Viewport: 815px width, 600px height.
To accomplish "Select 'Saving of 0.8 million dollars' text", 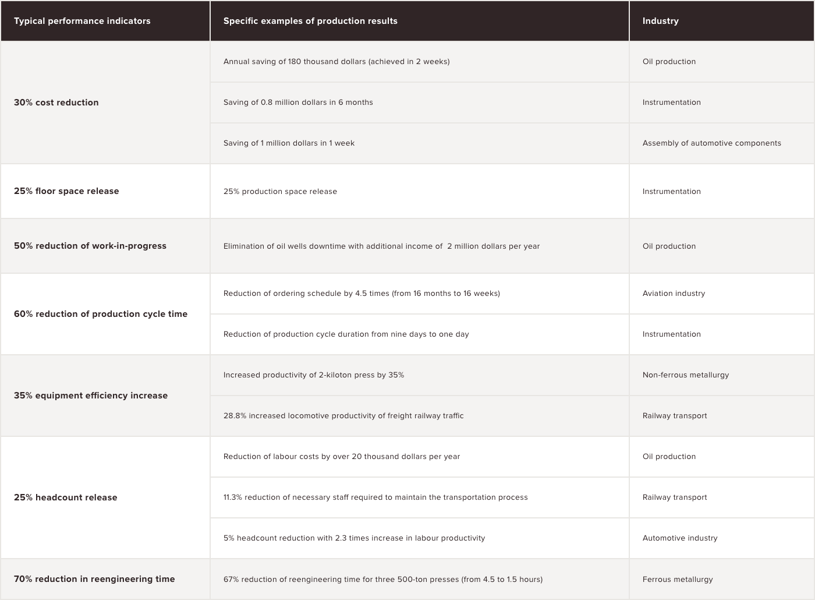I will tap(298, 103).
